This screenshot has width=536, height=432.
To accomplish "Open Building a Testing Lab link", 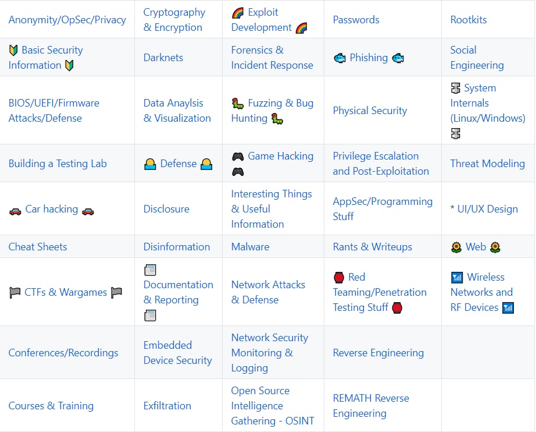I will coord(58,164).
